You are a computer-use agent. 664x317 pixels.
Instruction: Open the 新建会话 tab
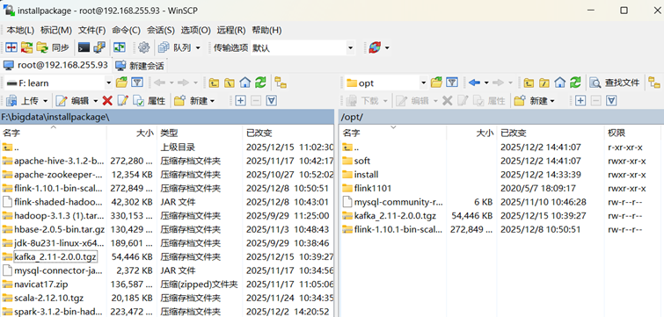point(141,66)
